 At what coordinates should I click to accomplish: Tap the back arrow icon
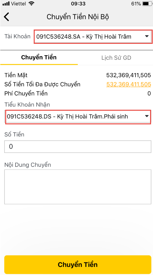click(x=6, y=17)
